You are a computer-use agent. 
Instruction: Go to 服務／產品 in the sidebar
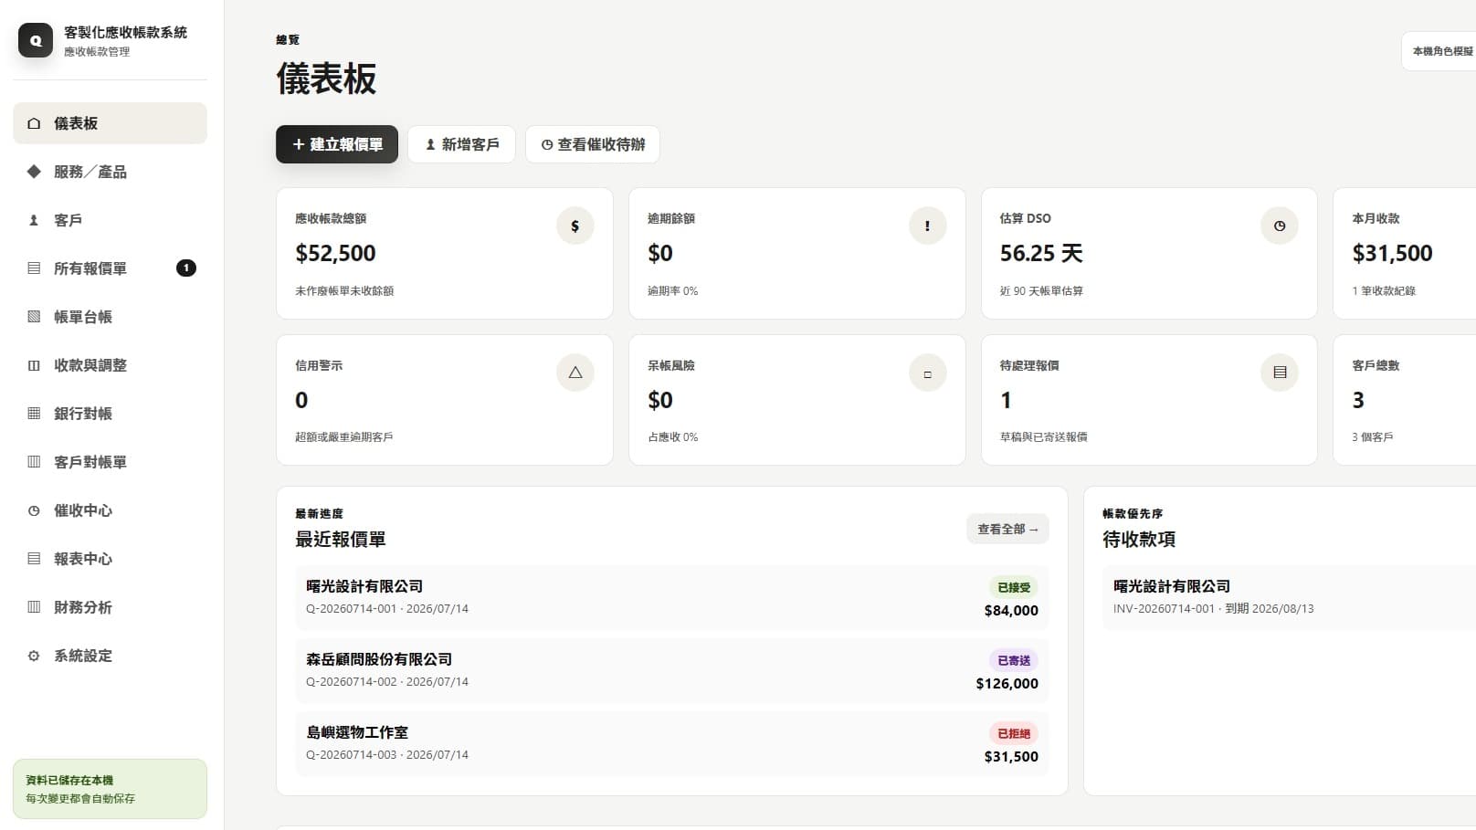click(x=110, y=172)
